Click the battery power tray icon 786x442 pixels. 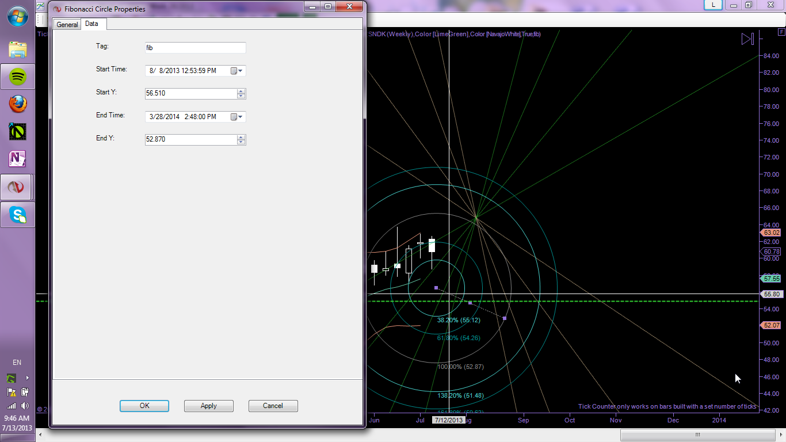pyautogui.click(x=25, y=392)
